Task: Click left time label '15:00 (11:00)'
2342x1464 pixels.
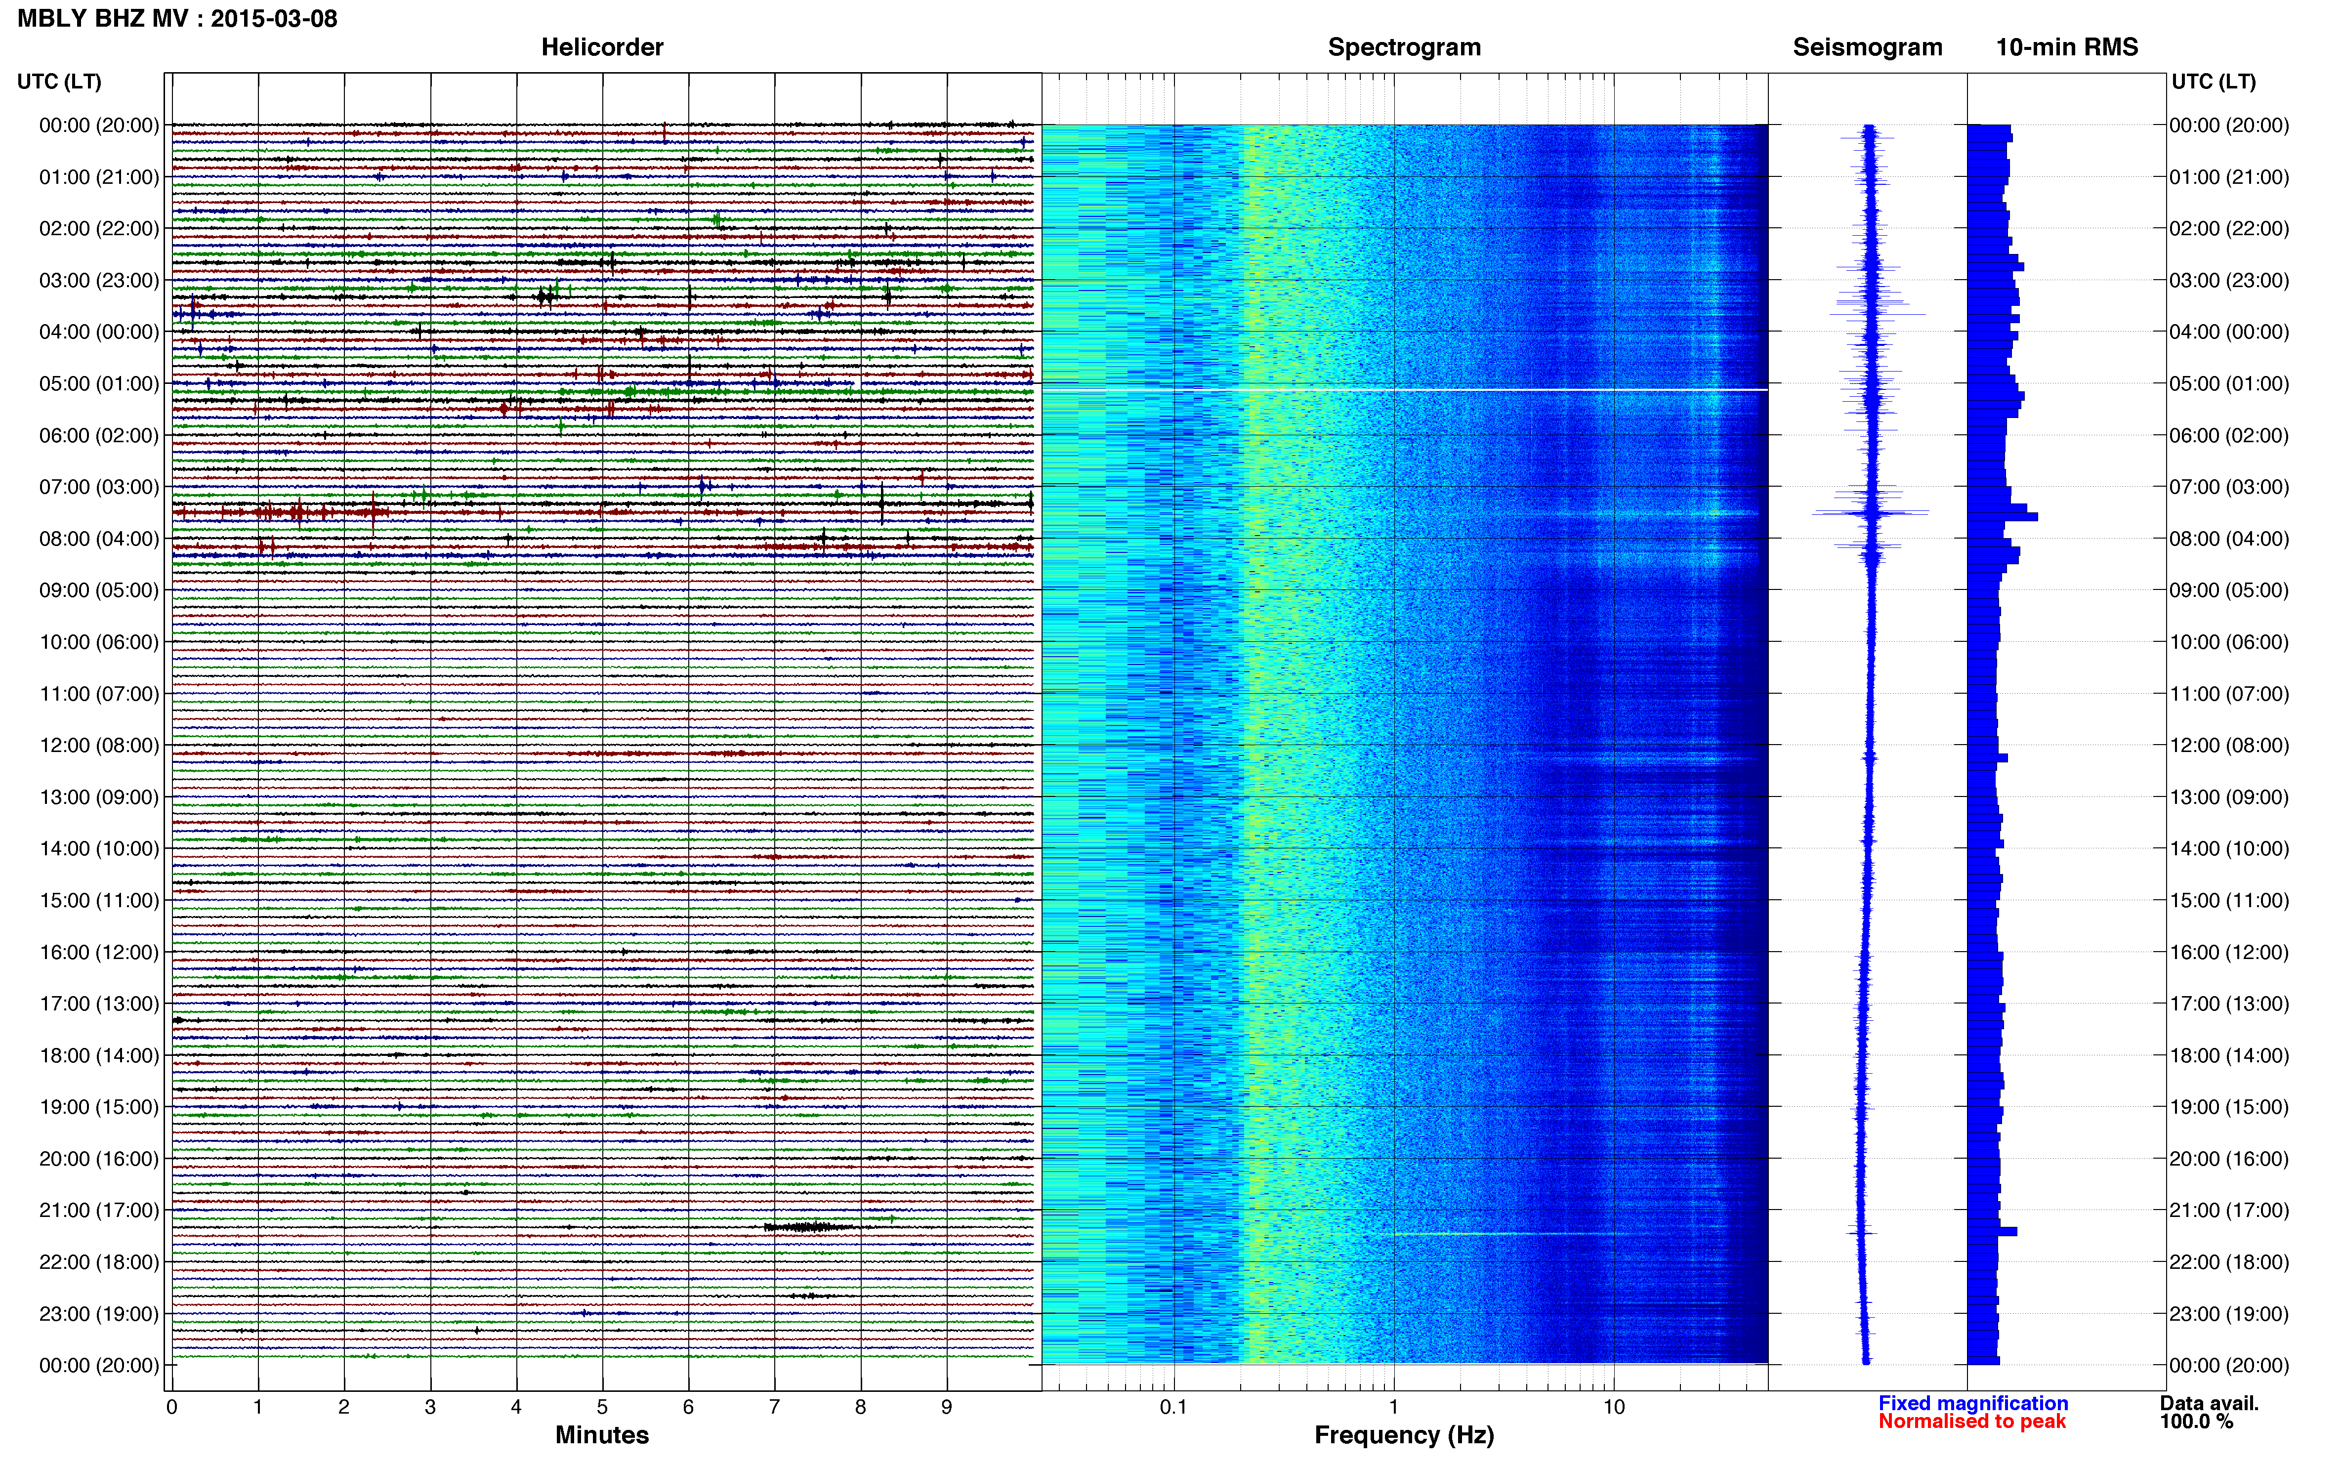Action: [99, 900]
